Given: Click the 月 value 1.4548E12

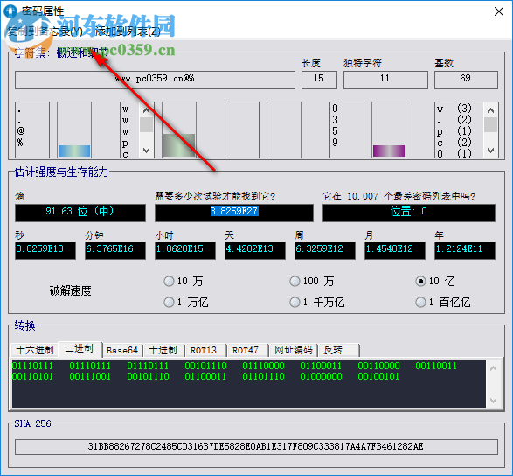Looking at the screenshot, I should (x=395, y=250).
